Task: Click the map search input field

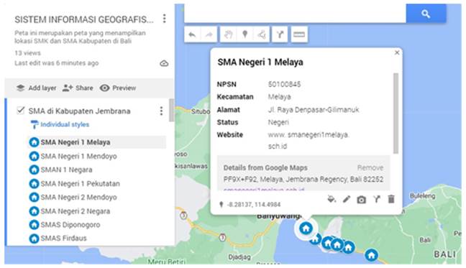Action: pos(295,14)
